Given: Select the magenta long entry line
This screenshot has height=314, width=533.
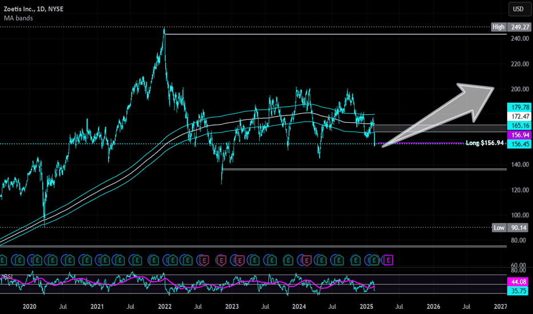Looking at the screenshot, I should coord(421,143).
